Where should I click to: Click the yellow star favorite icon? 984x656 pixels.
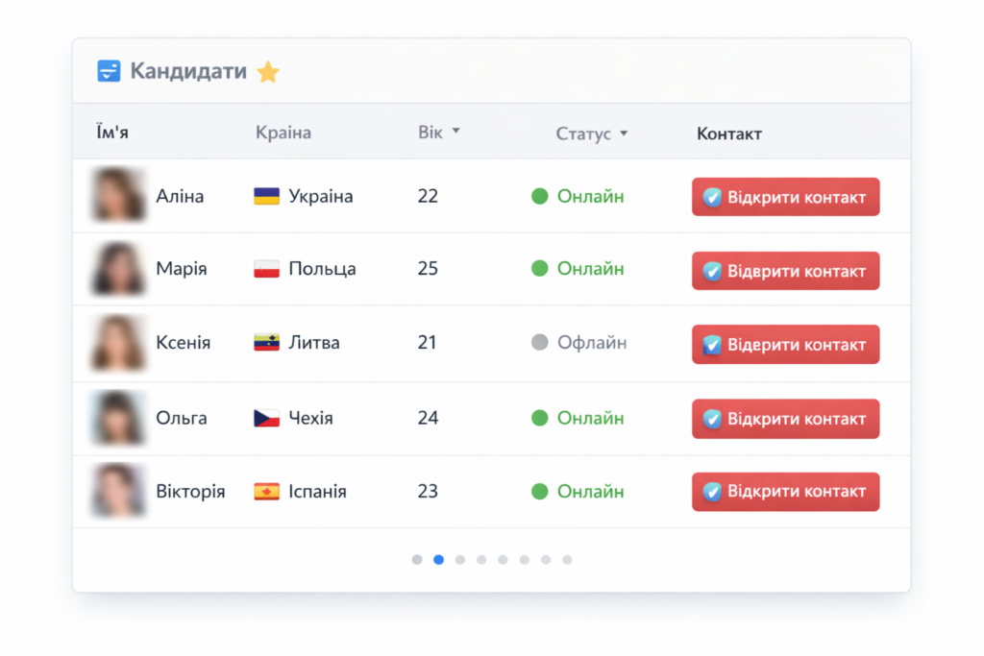point(268,71)
